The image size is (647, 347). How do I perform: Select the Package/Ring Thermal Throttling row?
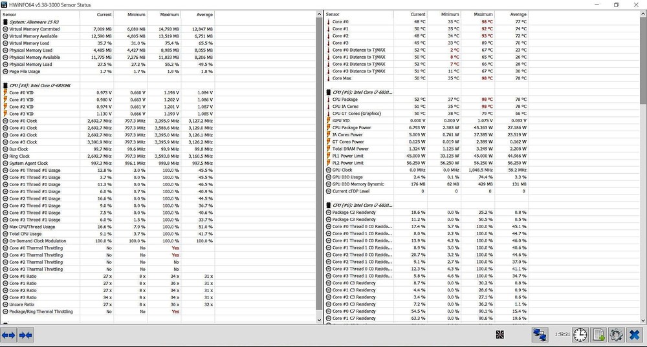(x=41, y=311)
